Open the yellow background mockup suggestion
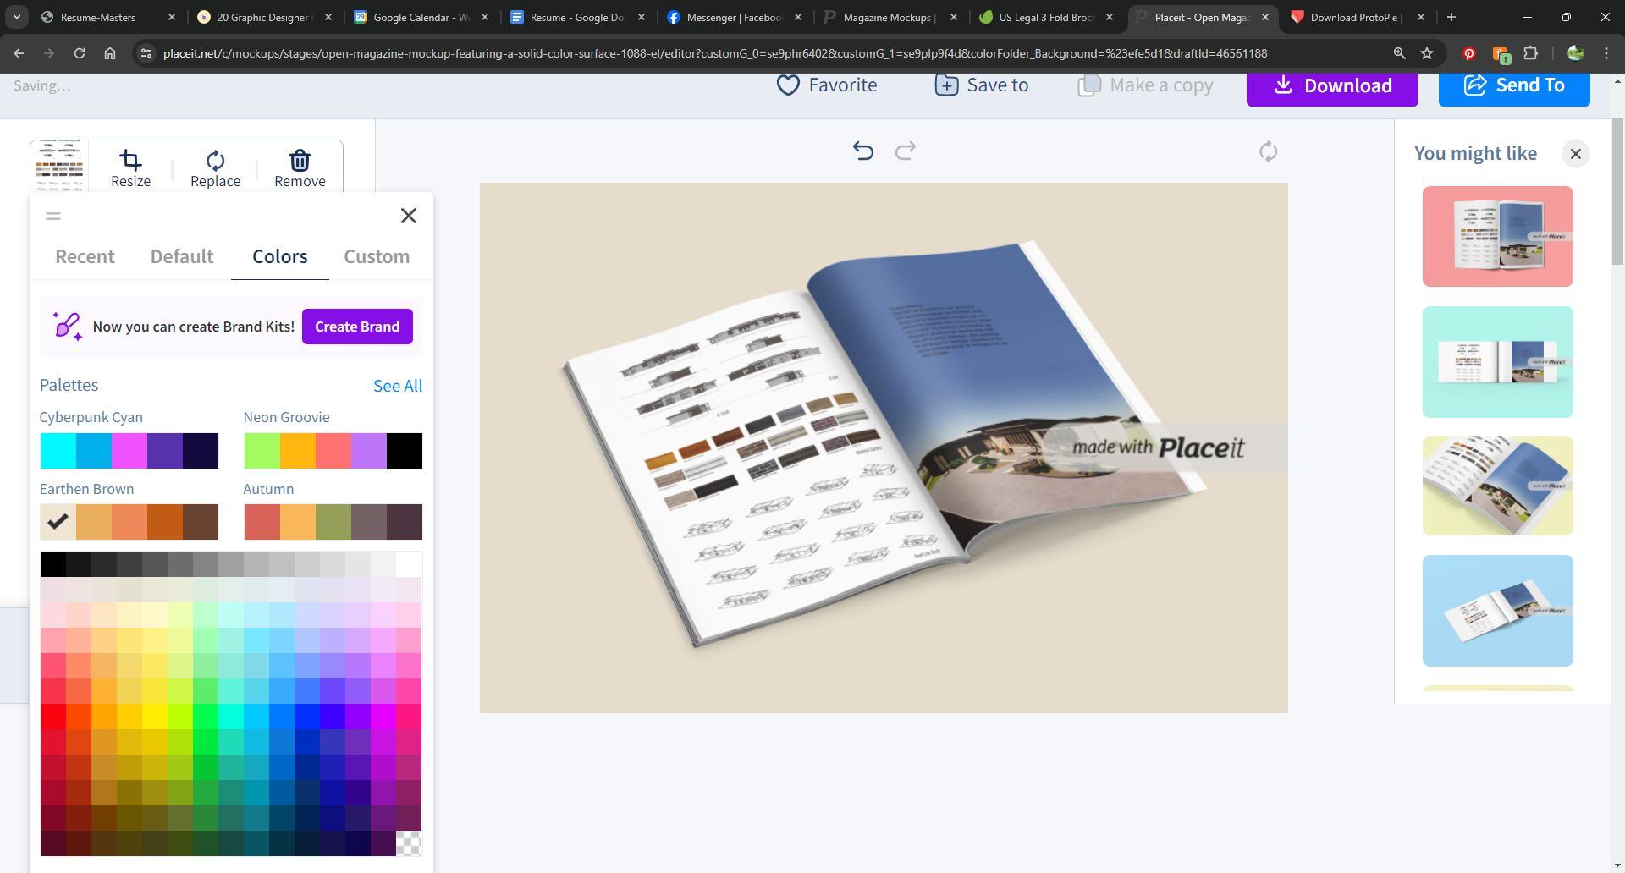Image resolution: width=1625 pixels, height=873 pixels. (1497, 486)
